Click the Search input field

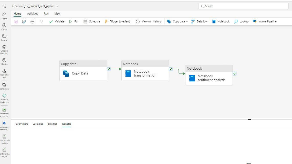pos(244,6)
